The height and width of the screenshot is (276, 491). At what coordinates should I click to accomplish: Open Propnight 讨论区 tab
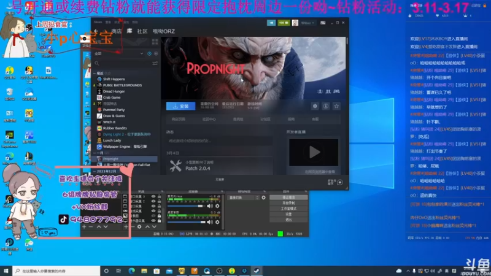[x=265, y=119]
